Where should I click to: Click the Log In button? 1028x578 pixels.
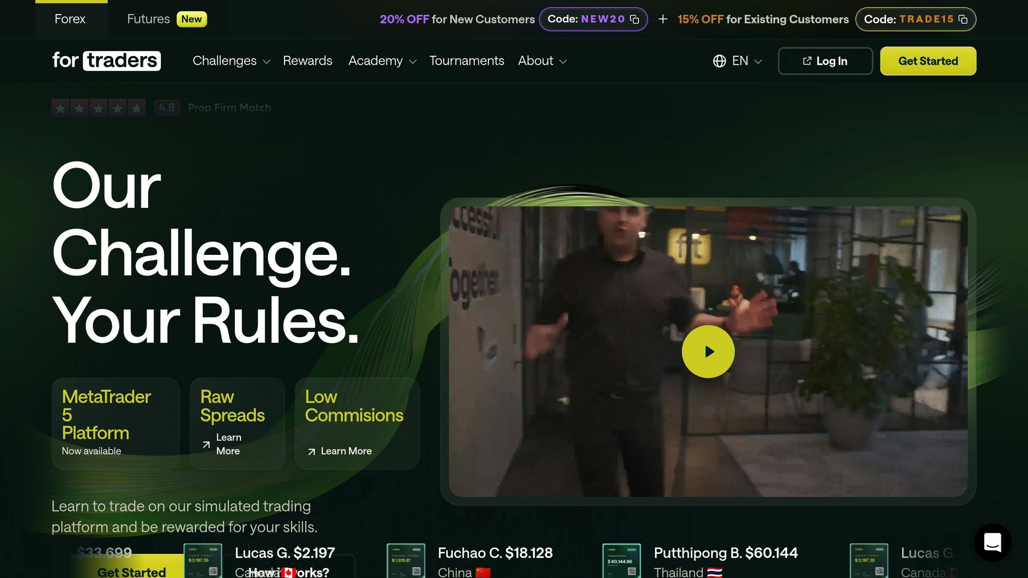pos(825,61)
